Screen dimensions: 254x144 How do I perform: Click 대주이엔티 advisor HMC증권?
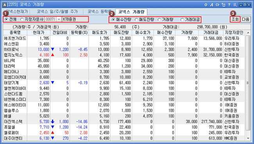coord(231,138)
